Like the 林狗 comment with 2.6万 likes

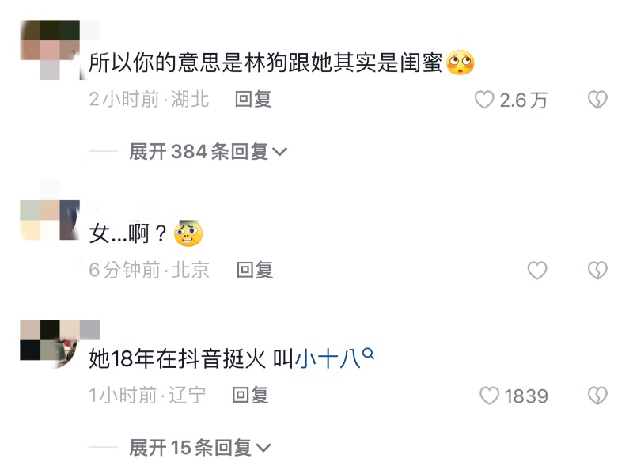(484, 100)
